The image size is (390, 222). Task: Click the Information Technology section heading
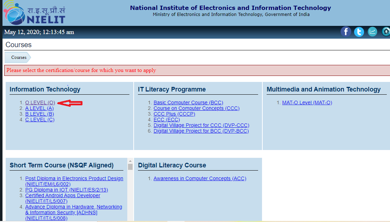point(45,89)
